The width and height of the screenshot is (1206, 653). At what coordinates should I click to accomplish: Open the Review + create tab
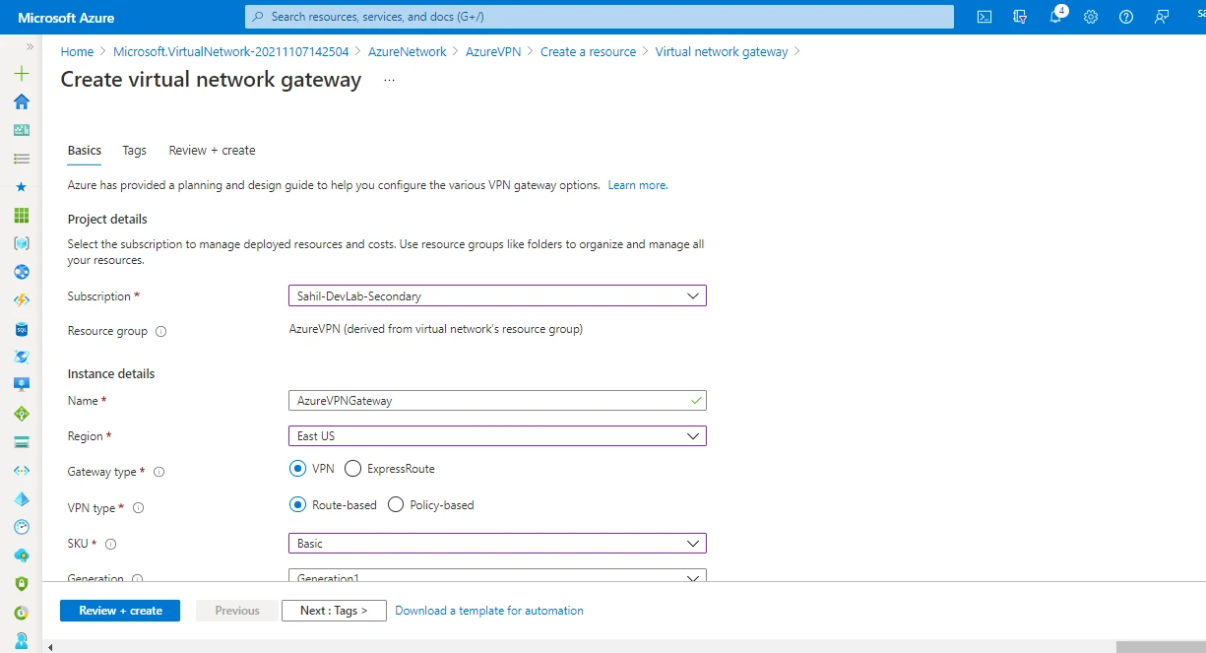tap(212, 150)
